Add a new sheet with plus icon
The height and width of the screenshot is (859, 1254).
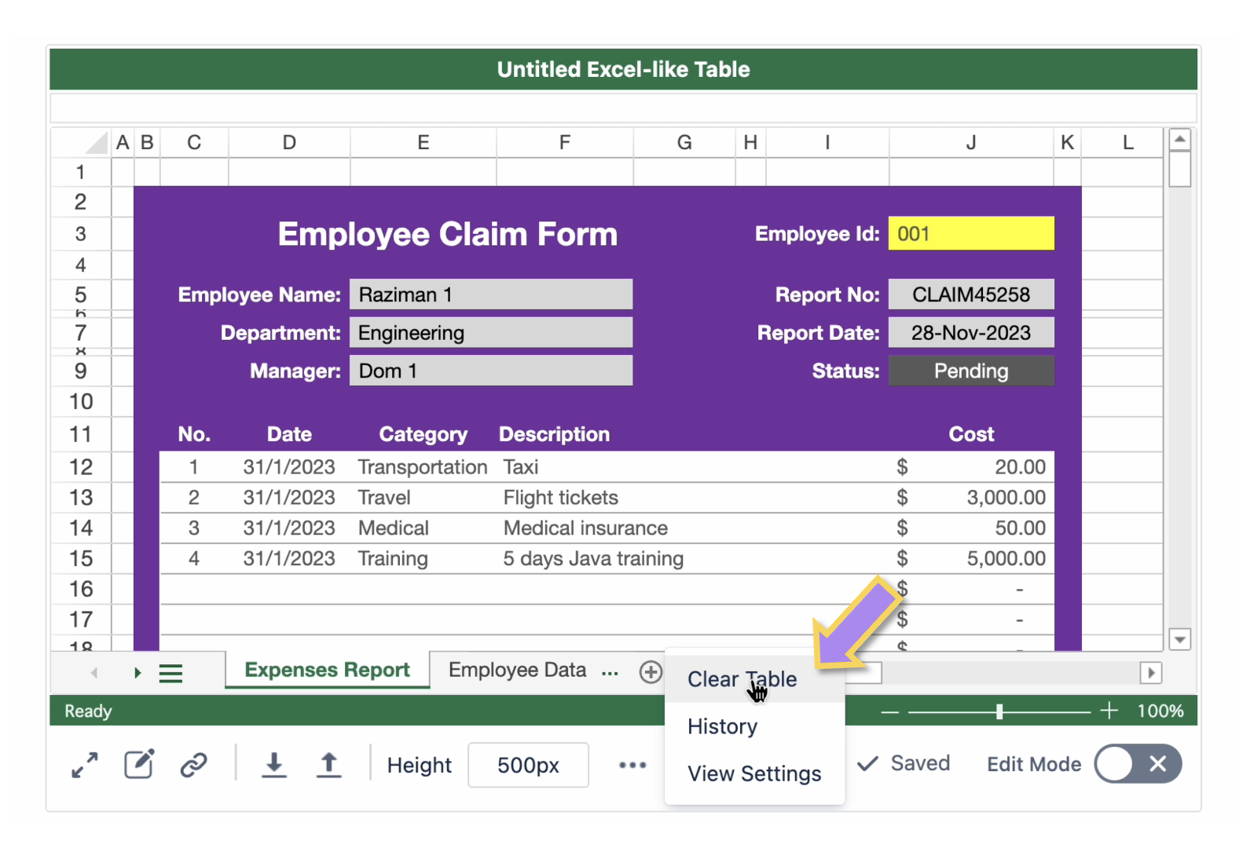(x=651, y=672)
